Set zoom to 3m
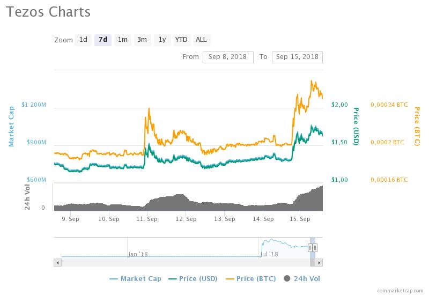The image size is (429, 295). pos(142,40)
